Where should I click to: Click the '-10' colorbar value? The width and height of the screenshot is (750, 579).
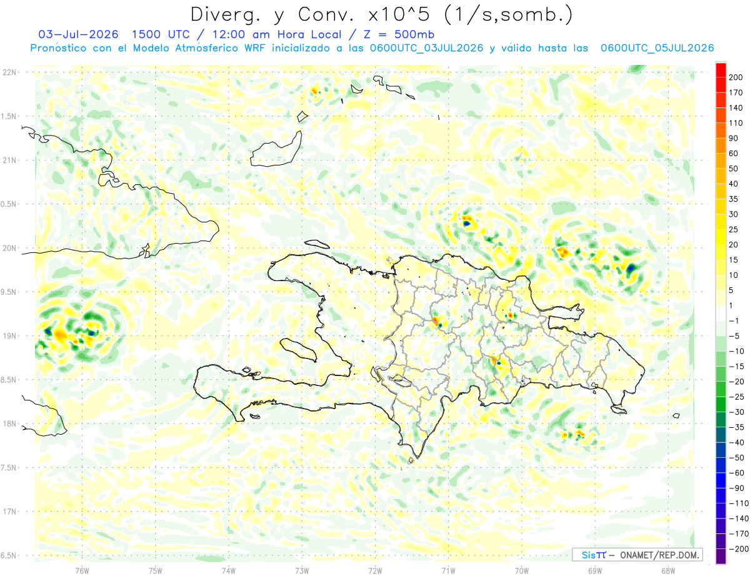(737, 351)
